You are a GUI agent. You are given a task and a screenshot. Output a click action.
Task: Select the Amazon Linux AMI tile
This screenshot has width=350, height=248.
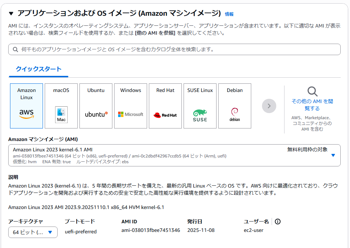coord(26,106)
